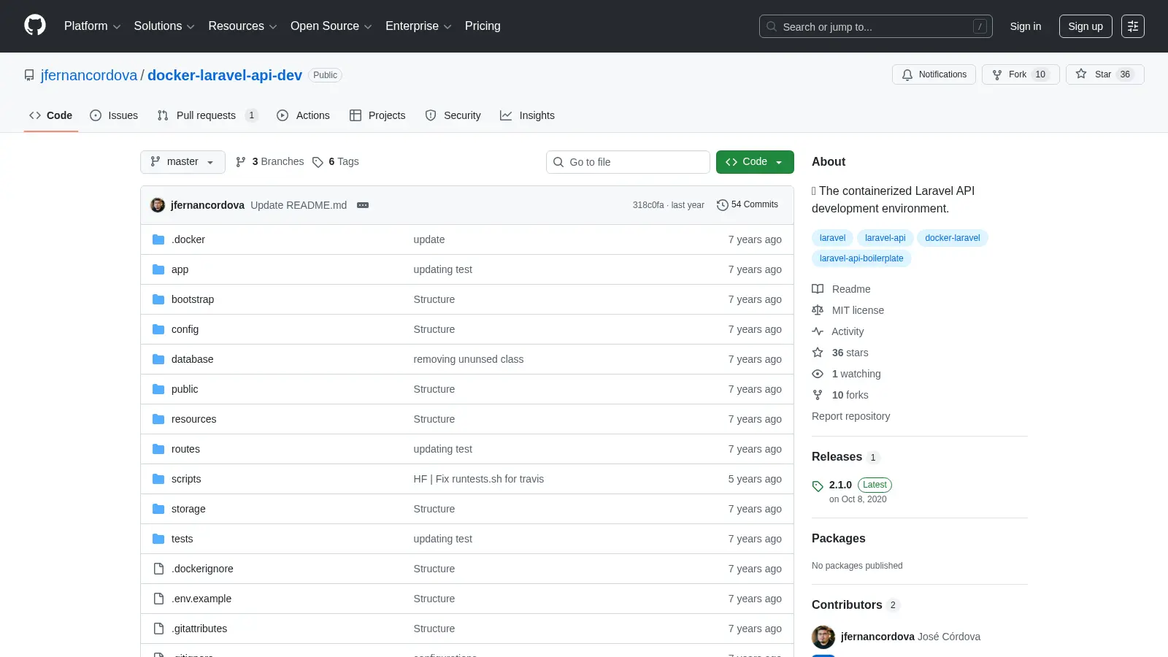Image resolution: width=1168 pixels, height=657 pixels.
Task: Click file icon beside .gitattributes
Action: (158, 629)
